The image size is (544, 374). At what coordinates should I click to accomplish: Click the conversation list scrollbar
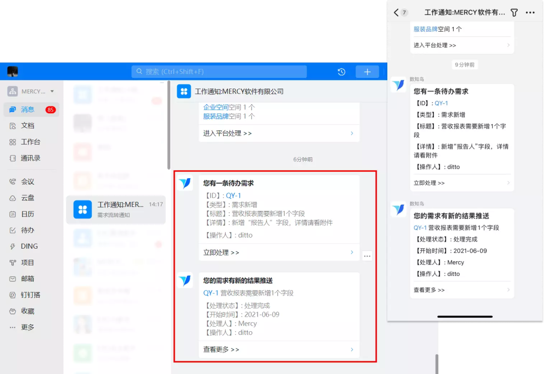(x=169, y=125)
